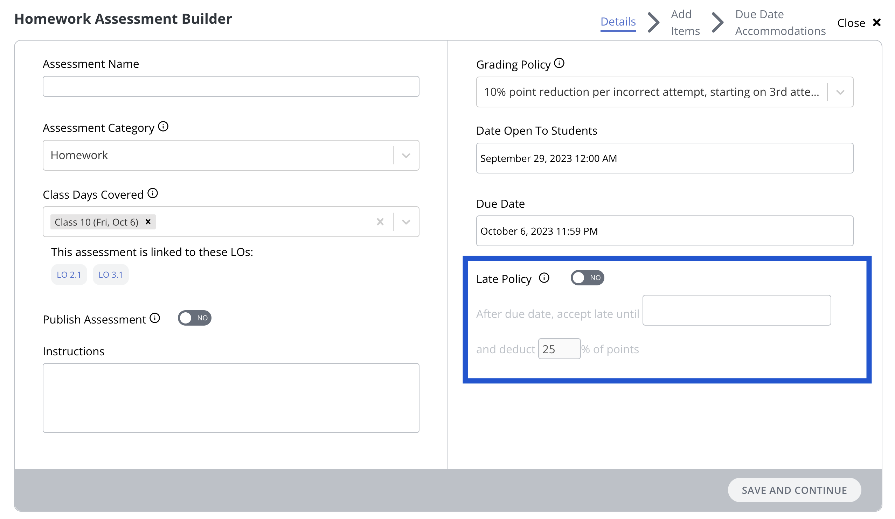Click the Class Days Covered info icon
Image resolution: width=895 pixels, height=519 pixels.
[x=153, y=193]
